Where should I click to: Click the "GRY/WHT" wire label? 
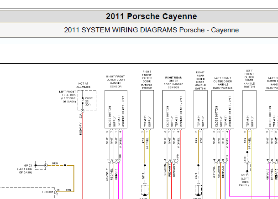[x=107, y=174]
